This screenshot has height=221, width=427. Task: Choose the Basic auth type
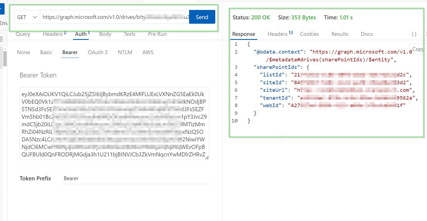click(46, 52)
